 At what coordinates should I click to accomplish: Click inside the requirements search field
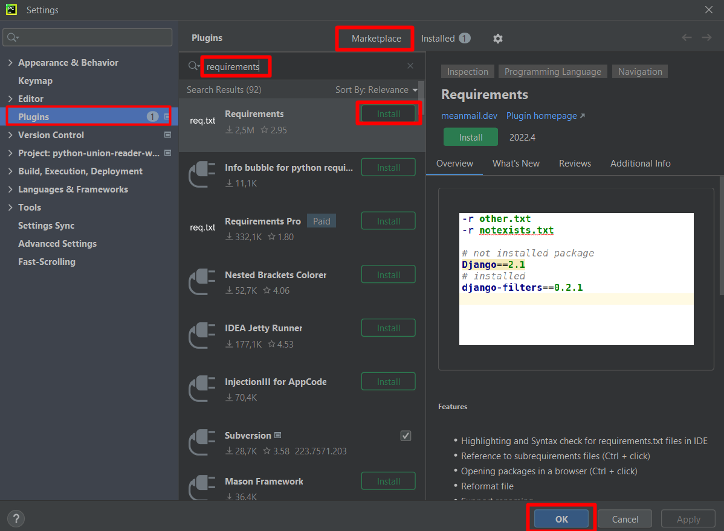[236, 65]
